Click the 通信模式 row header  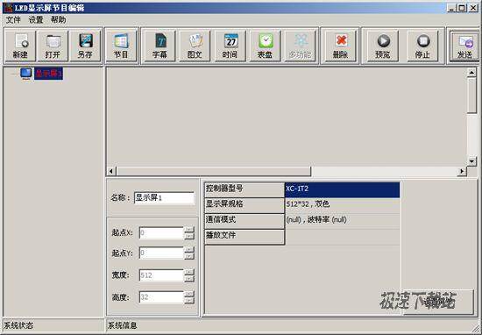pyautogui.click(x=245, y=221)
